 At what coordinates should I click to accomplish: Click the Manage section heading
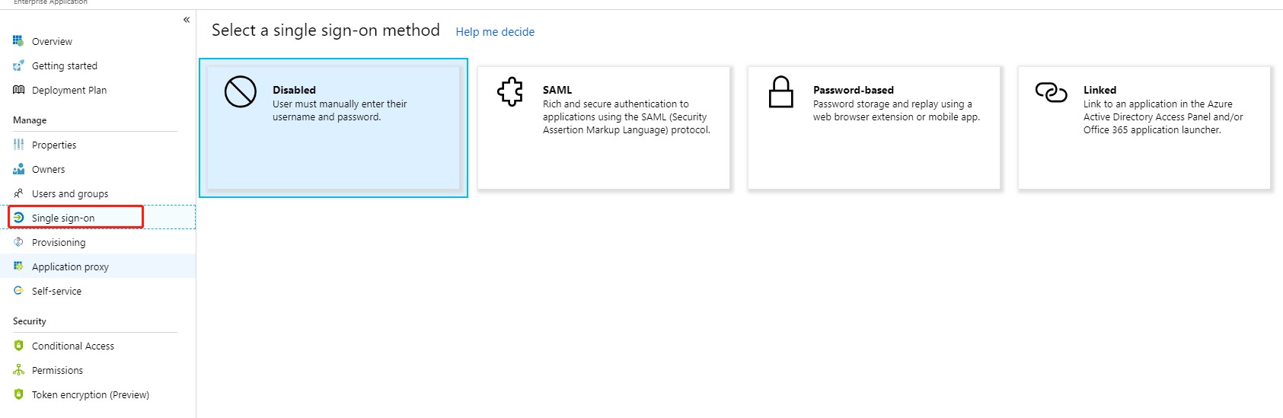tap(30, 120)
